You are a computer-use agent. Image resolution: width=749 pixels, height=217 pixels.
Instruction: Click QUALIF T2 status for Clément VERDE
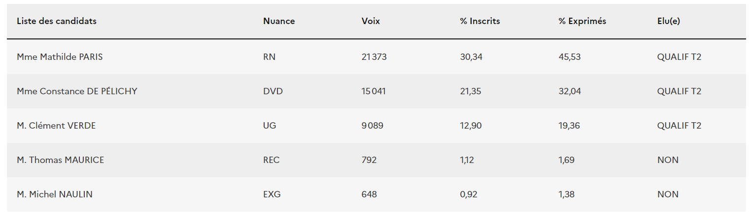[679, 126]
